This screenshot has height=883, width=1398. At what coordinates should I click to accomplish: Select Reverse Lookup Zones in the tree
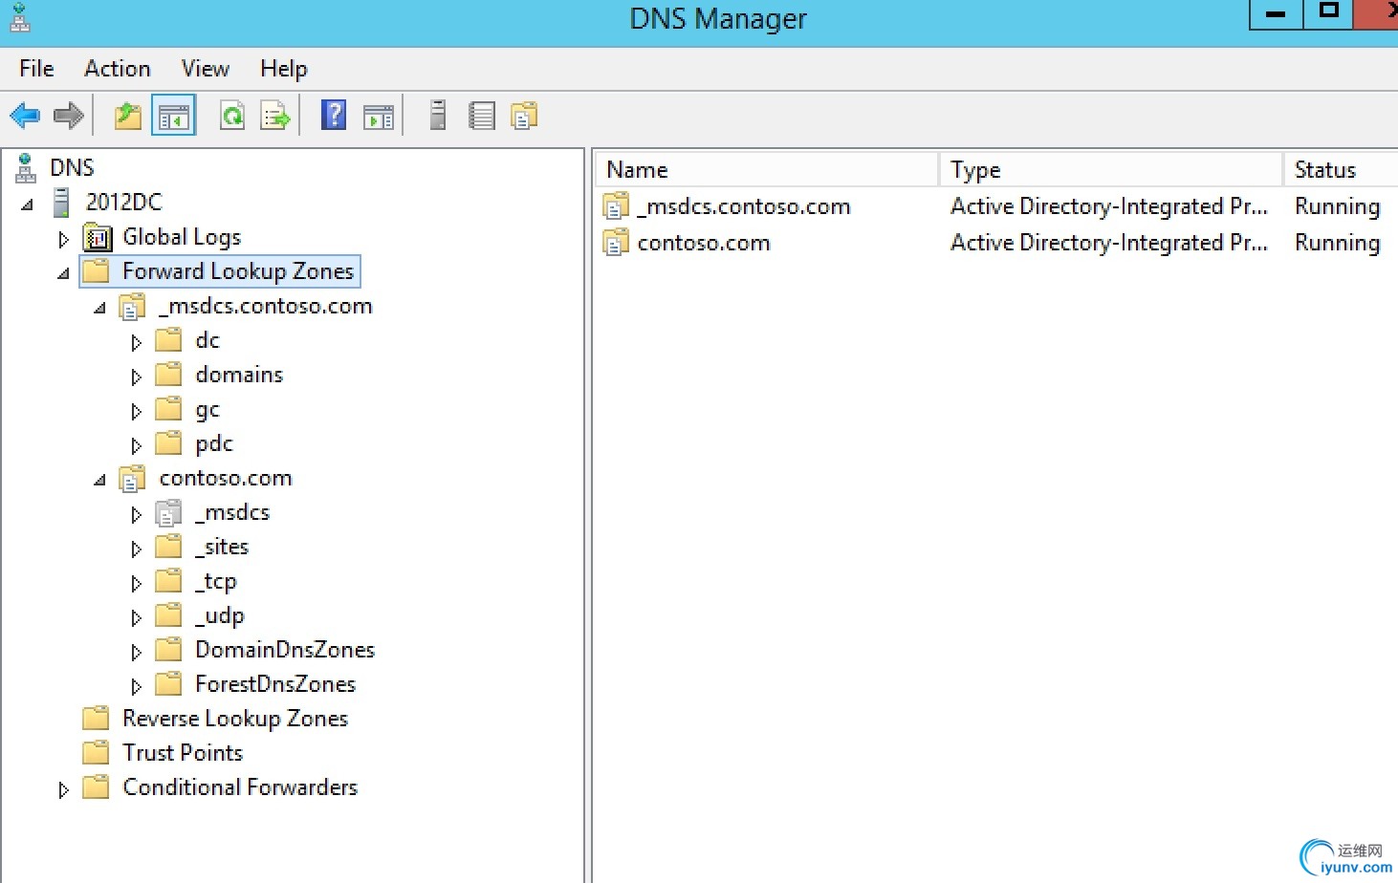(x=235, y=719)
